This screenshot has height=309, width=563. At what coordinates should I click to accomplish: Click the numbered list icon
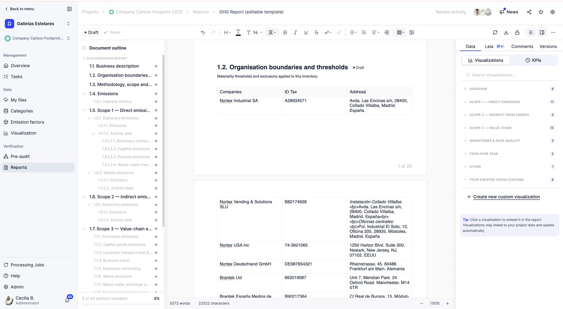(364, 32)
